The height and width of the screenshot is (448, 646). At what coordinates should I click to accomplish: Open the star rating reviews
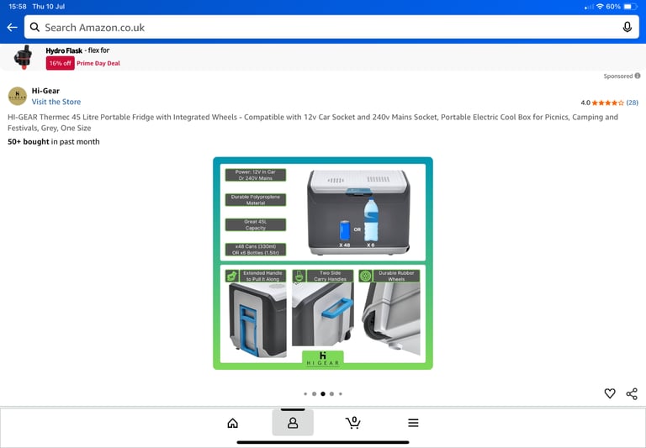coord(607,103)
